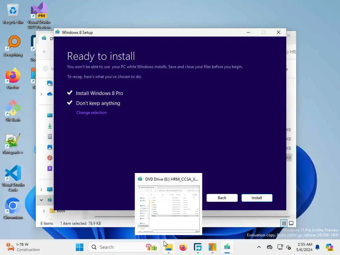Open the DVD Drive (E:) window preview thumbnail

(168, 204)
